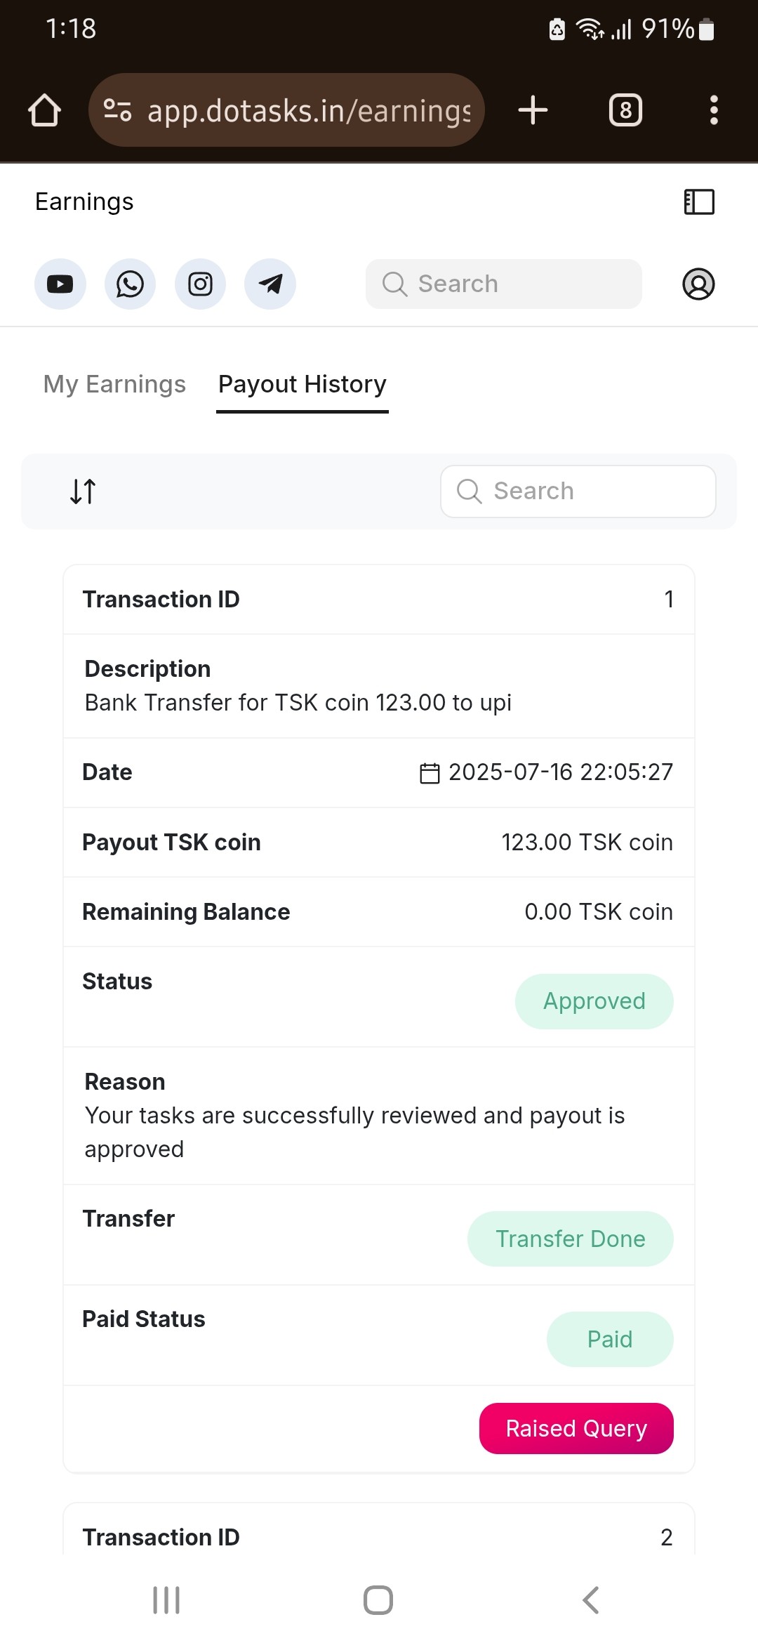758x1643 pixels.
Task: Tap the Android back navigation button
Action: tap(591, 1600)
